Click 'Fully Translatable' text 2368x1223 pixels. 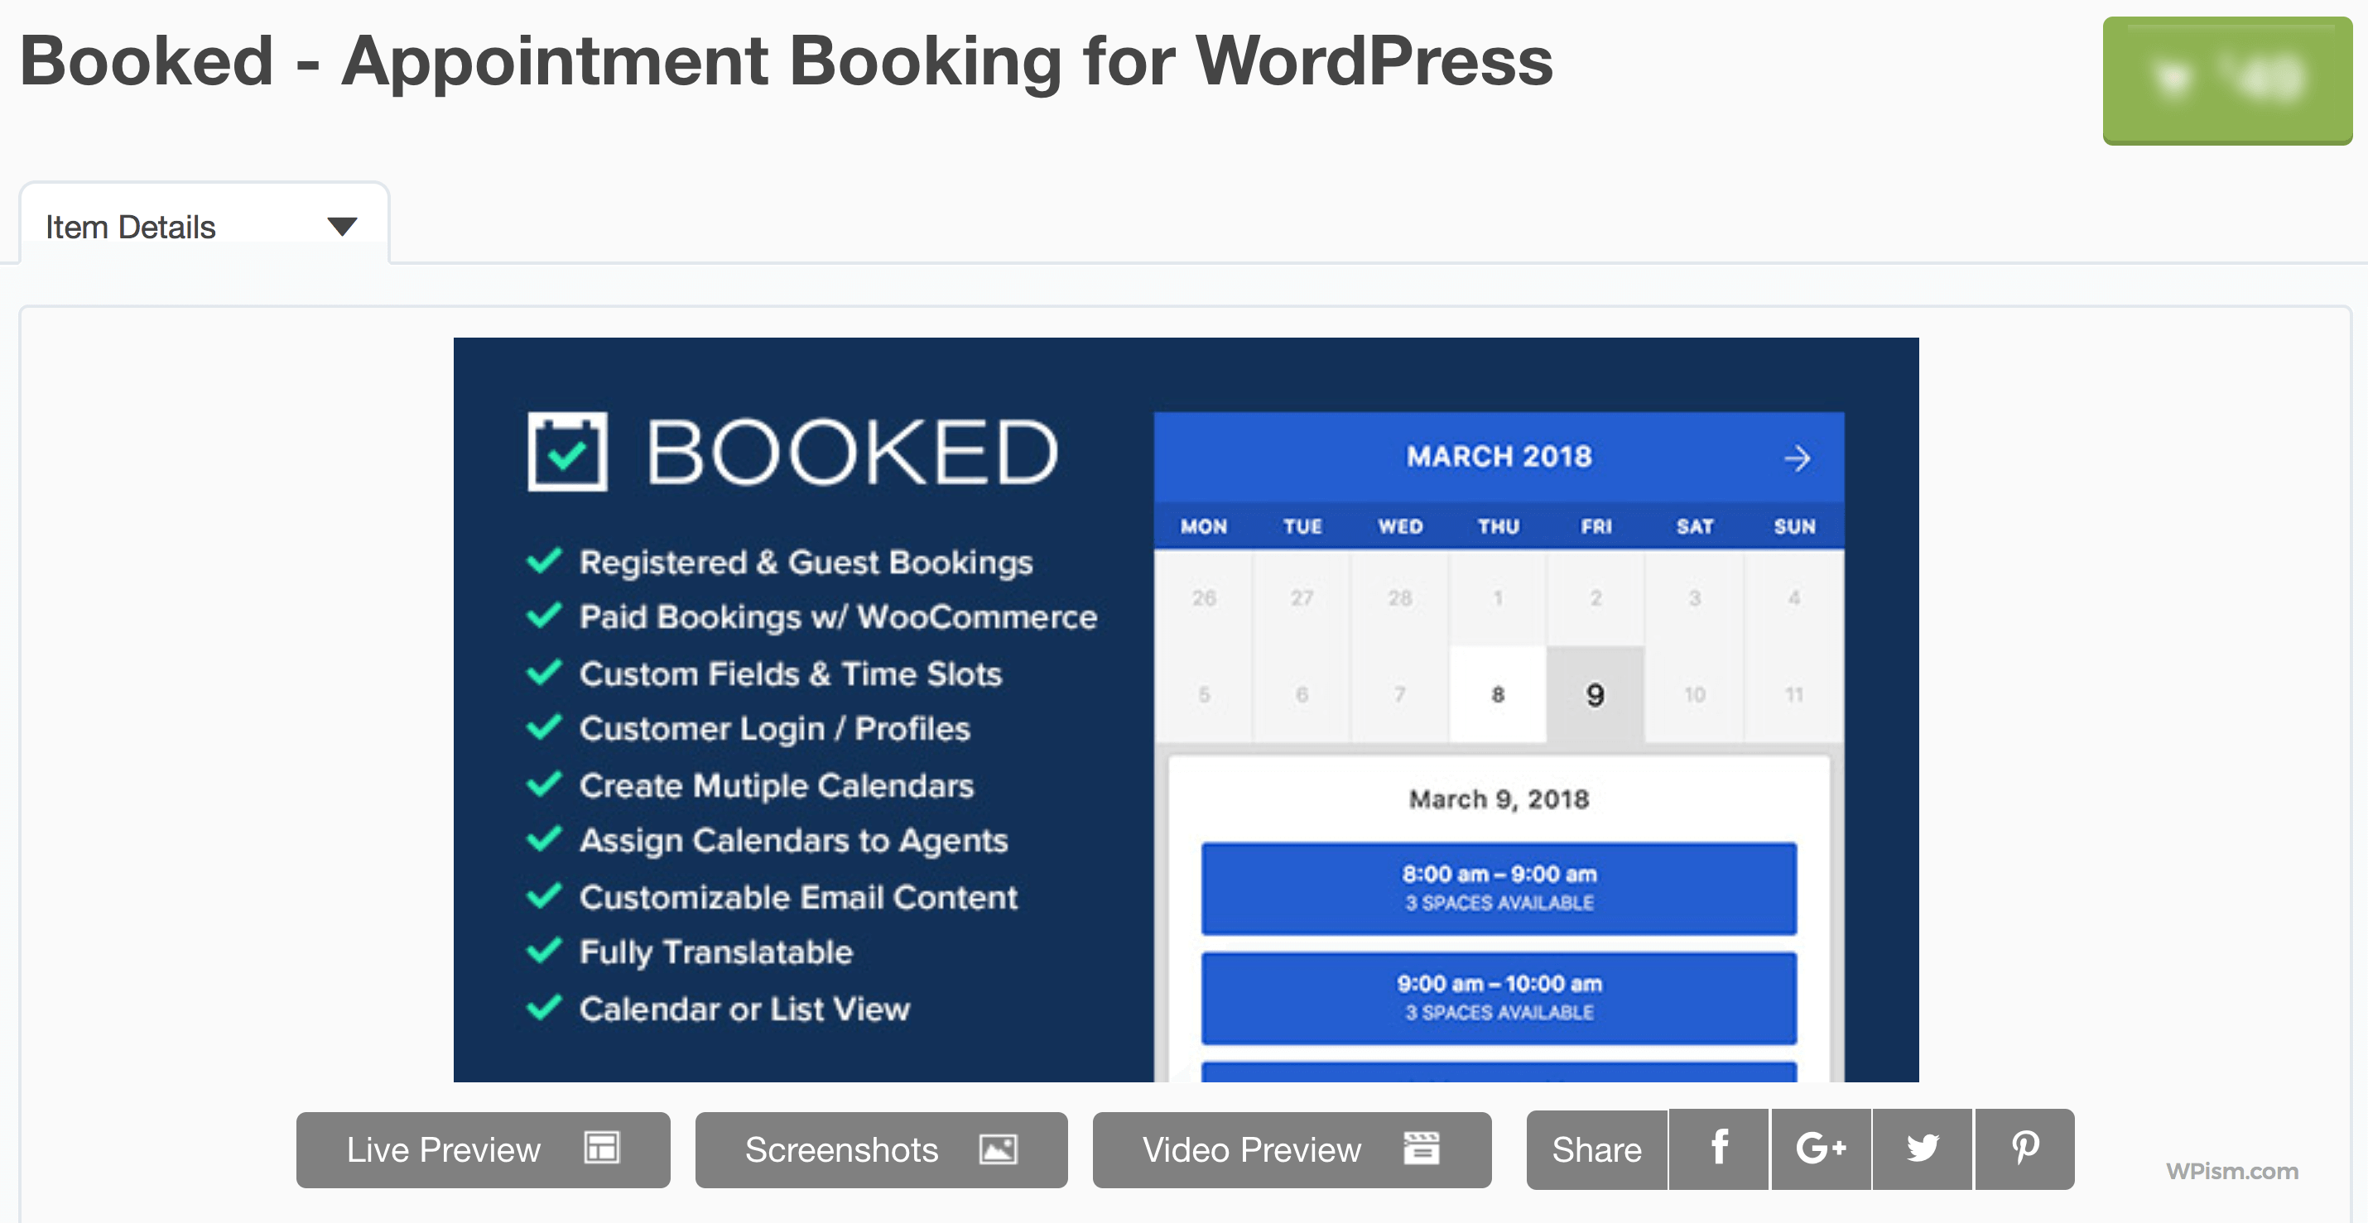point(716,953)
